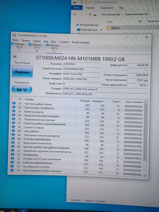
Task: Click the previous disk arrow button
Action: (15, 56)
